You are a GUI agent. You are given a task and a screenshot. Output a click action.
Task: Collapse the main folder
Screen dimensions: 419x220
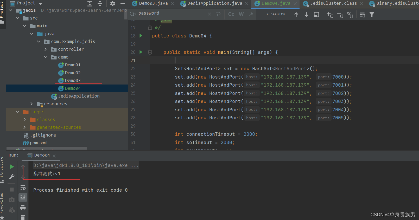[25, 26]
